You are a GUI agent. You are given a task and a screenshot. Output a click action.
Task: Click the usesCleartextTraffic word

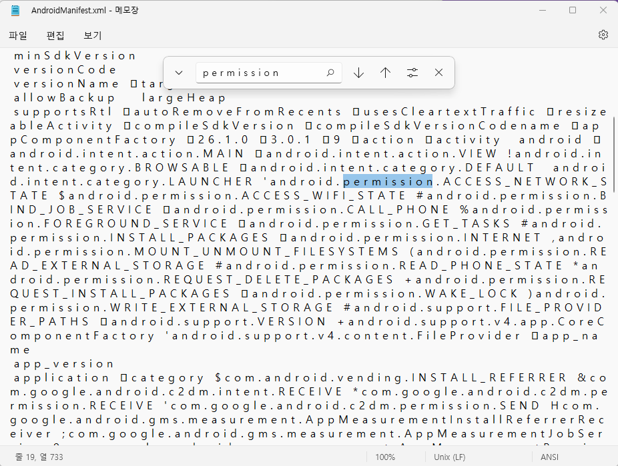click(x=449, y=112)
